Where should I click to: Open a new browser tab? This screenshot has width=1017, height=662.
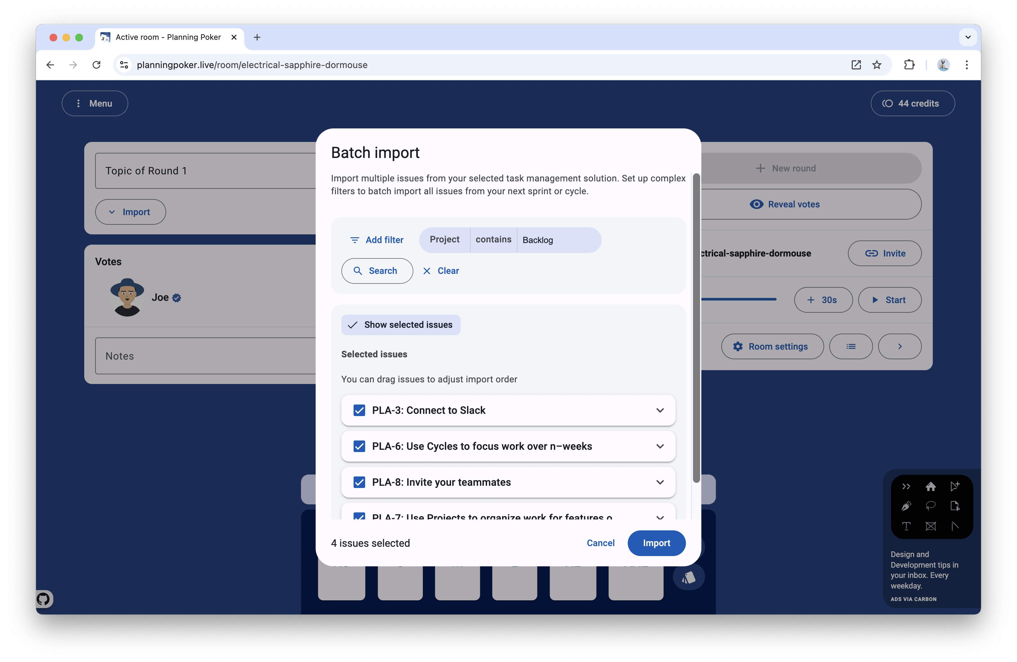[x=257, y=37]
